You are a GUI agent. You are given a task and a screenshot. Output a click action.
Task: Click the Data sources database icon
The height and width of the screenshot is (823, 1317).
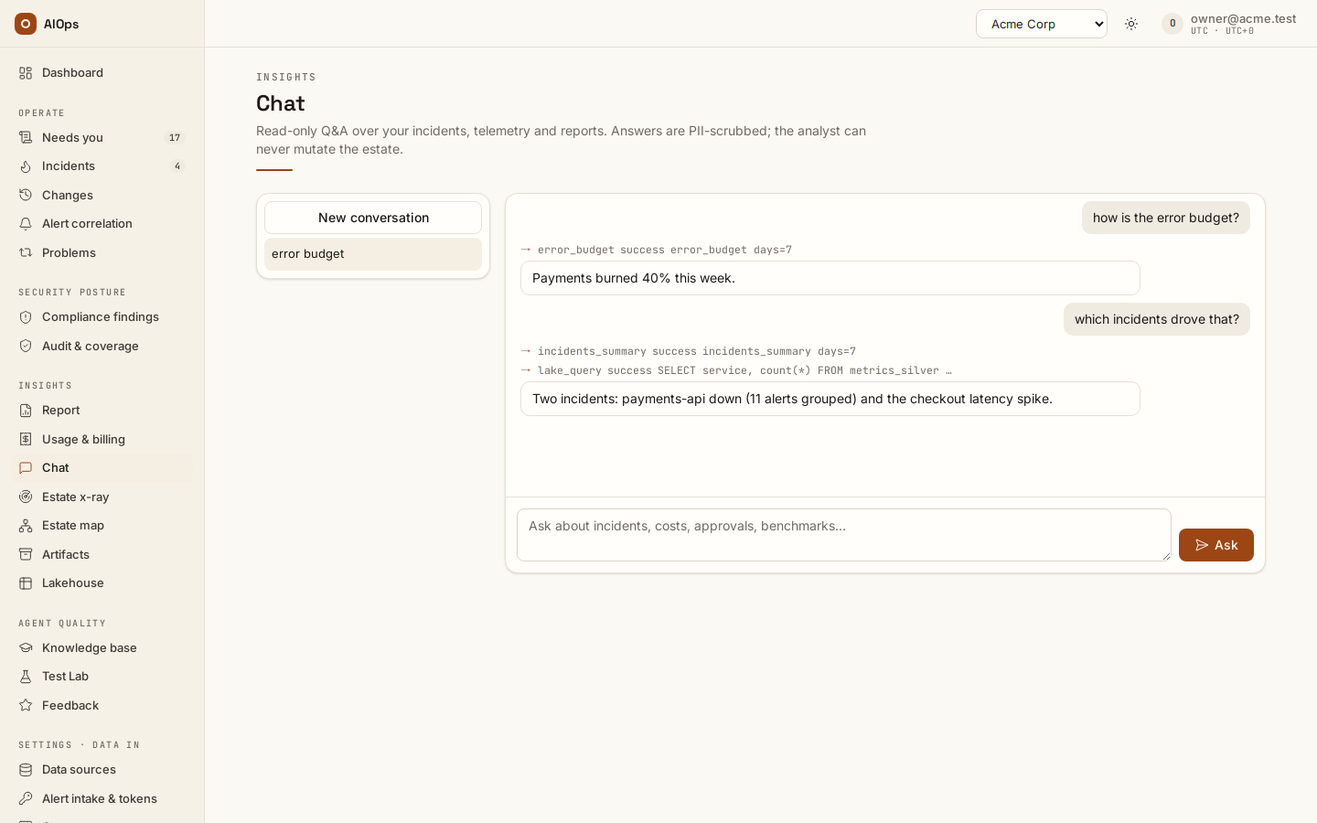coord(26,770)
